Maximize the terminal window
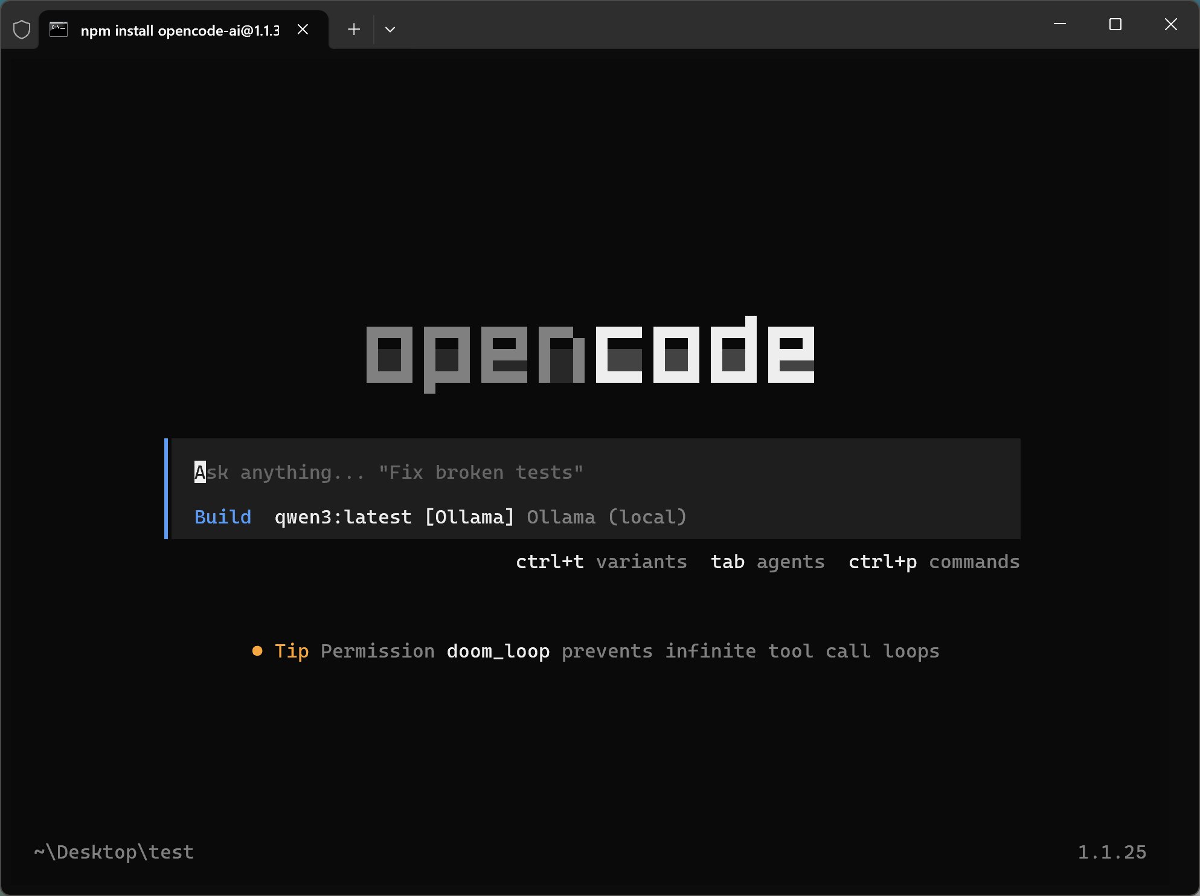The height and width of the screenshot is (896, 1200). pos(1115,24)
